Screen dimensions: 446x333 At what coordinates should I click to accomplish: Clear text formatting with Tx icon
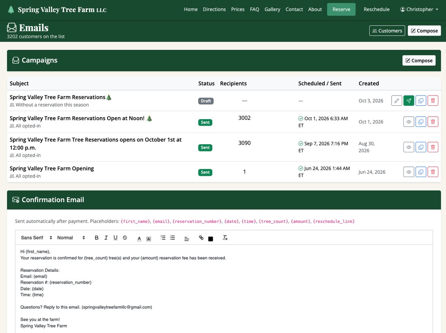[225, 238]
